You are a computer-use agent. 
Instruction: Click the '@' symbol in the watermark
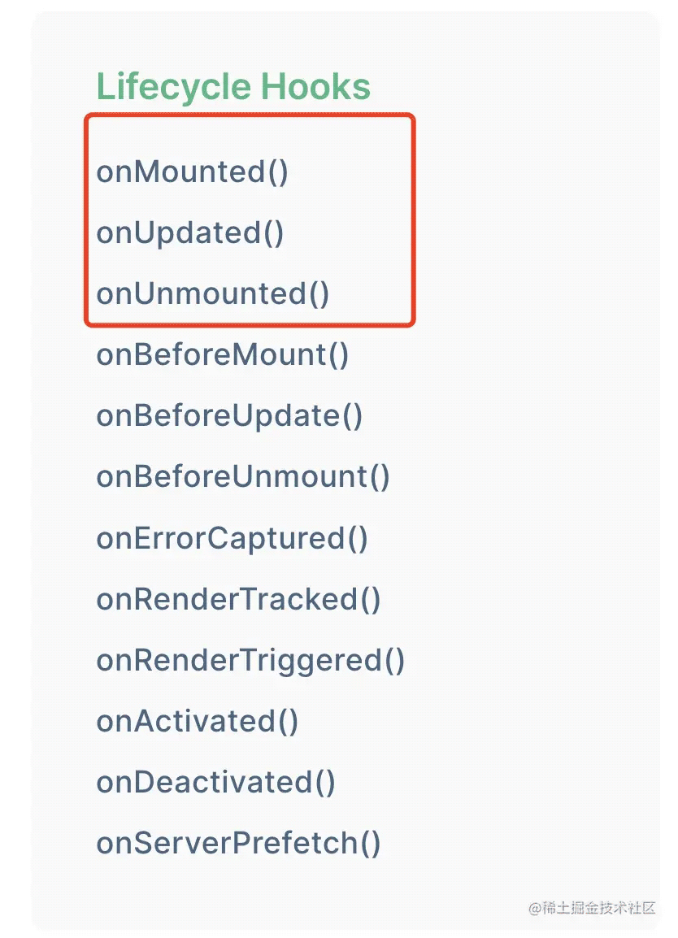tap(534, 908)
